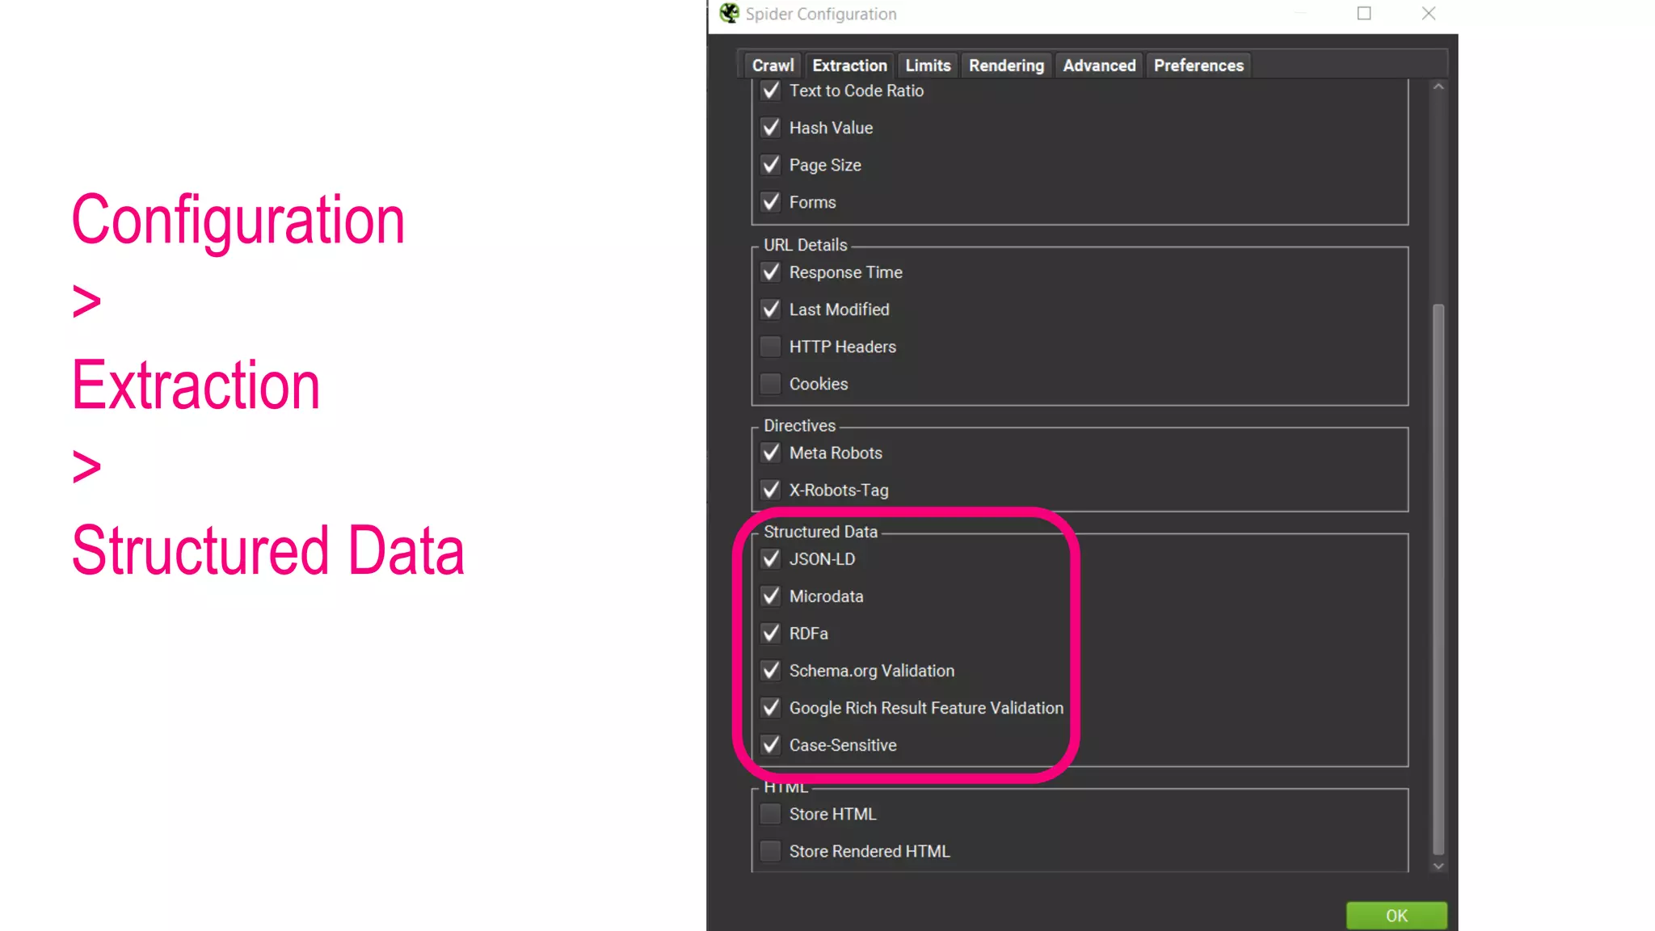Check Store Rendered HTML
Image resolution: width=1655 pixels, height=931 pixels.
[771, 851]
